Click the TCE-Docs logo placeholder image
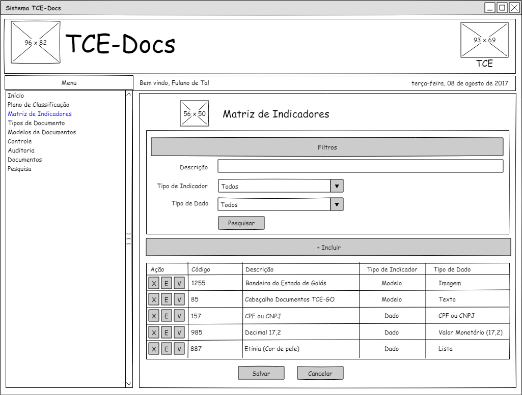 click(36, 42)
